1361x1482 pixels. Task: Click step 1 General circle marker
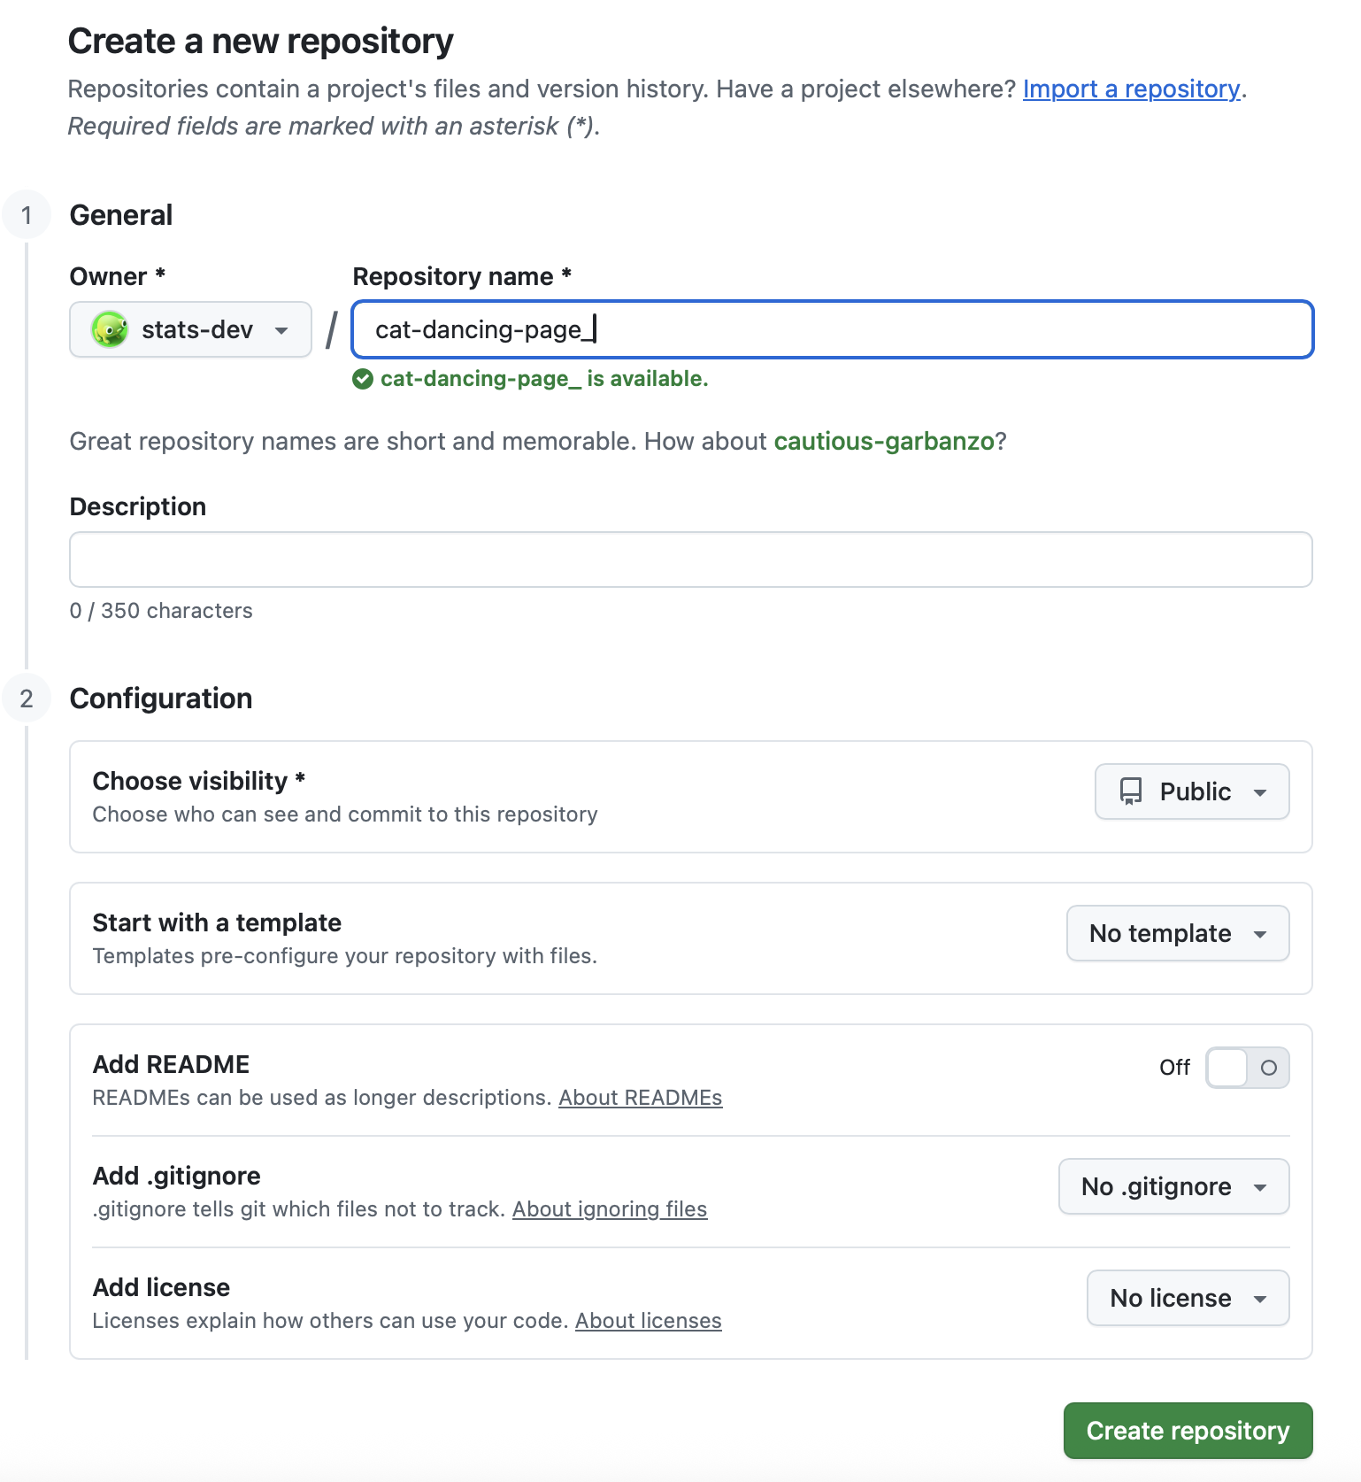pos(27,215)
